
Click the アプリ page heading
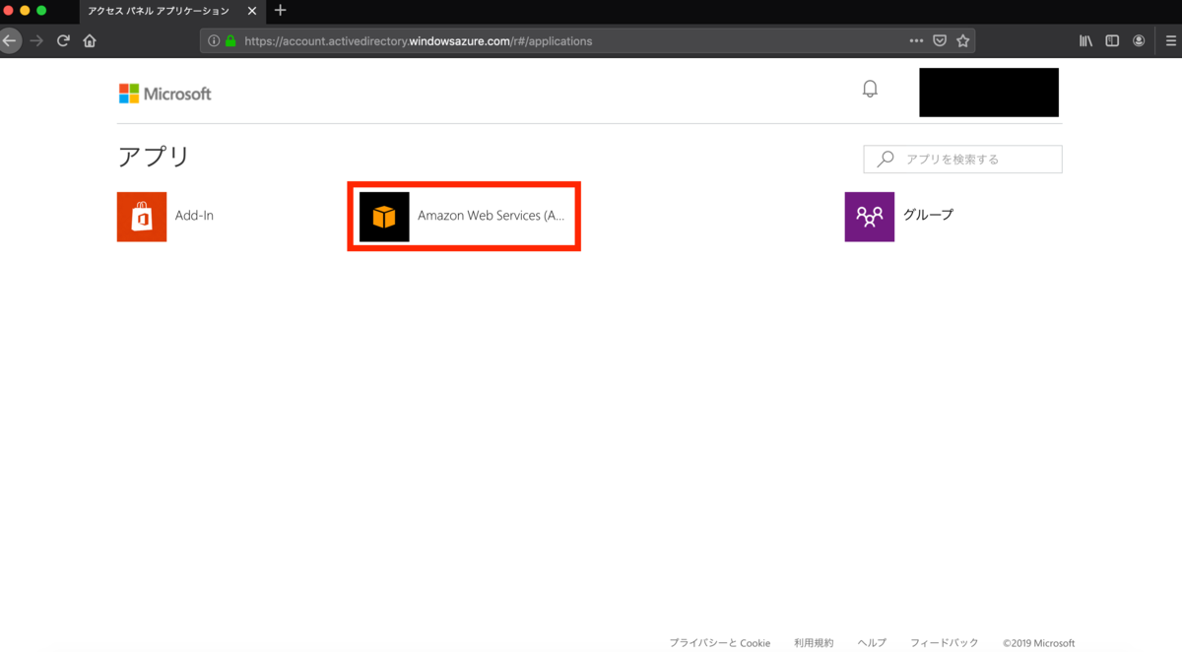tap(154, 157)
